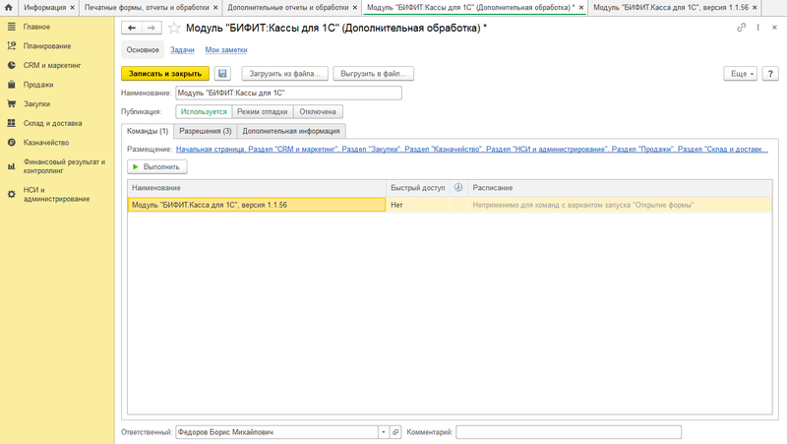
Task: Open the Ответственный dropdown arrow
Action: pyautogui.click(x=384, y=432)
